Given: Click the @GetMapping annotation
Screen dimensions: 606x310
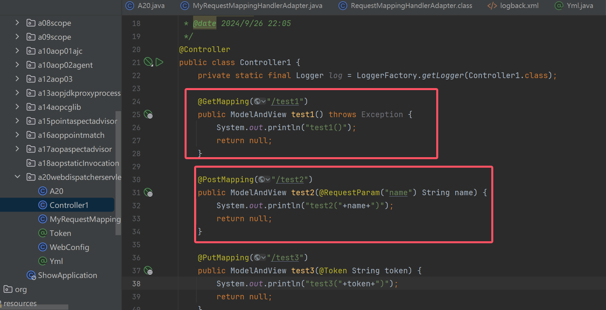Looking at the screenshot, I should [223, 101].
